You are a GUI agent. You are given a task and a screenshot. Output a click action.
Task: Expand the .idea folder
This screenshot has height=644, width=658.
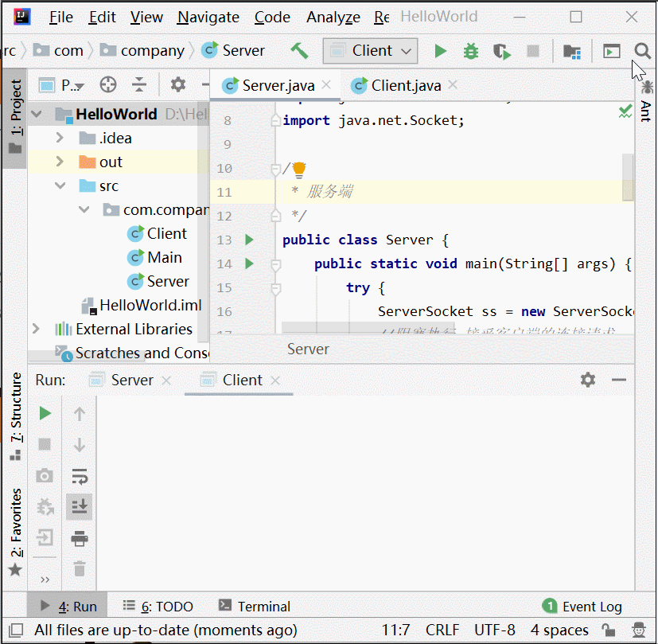(x=60, y=137)
